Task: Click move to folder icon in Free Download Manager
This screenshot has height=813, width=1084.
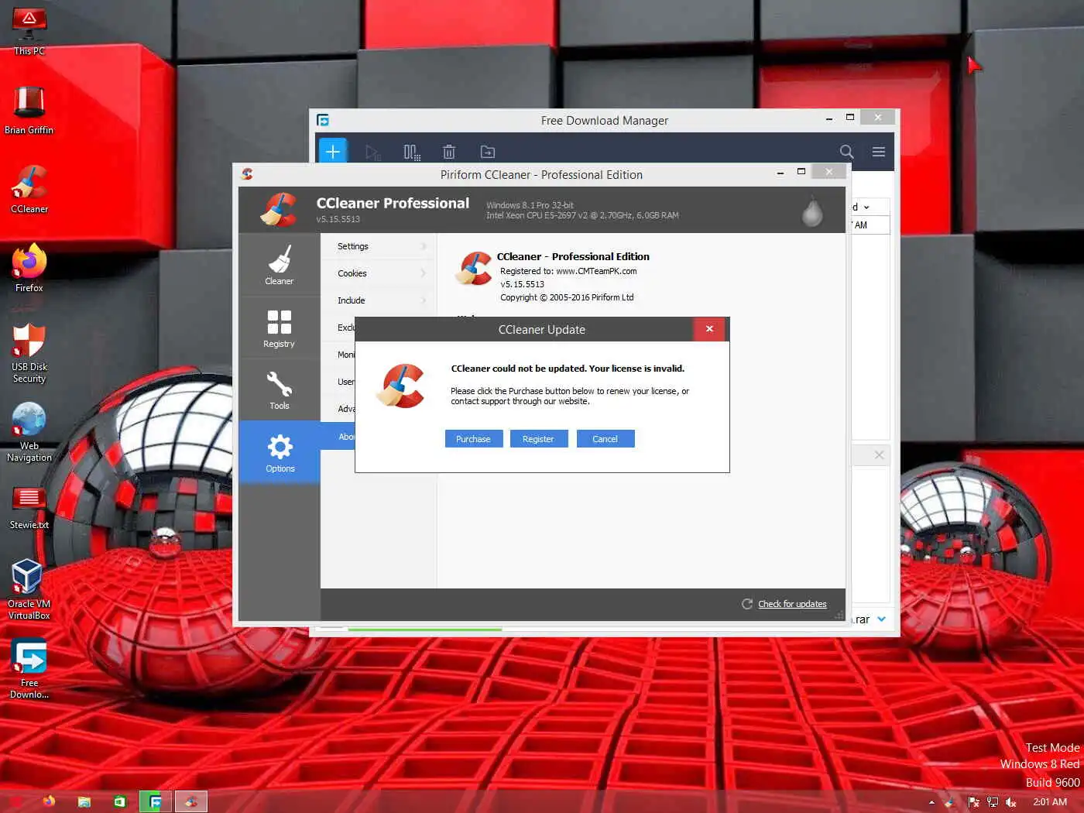Action: pyautogui.click(x=488, y=152)
